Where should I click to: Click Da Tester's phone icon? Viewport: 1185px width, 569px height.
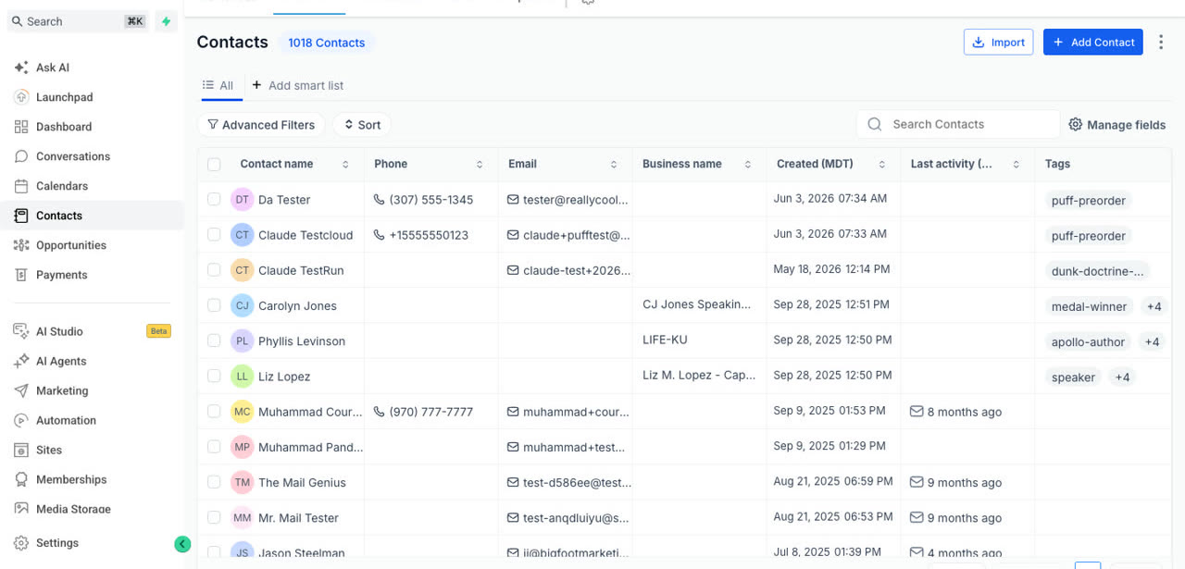[x=379, y=200]
